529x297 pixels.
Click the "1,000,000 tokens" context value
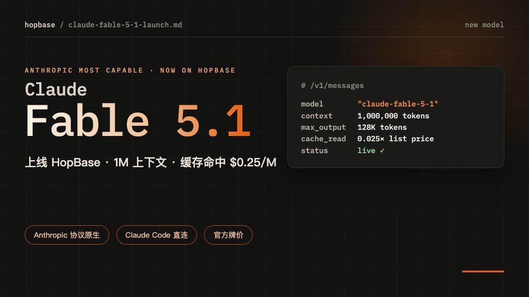point(393,116)
